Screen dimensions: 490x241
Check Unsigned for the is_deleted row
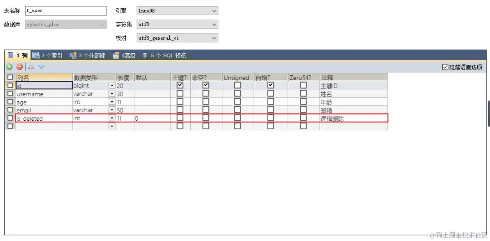coord(237,118)
